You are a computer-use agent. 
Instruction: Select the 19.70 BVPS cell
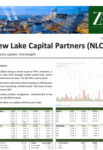click(x=72, y=114)
